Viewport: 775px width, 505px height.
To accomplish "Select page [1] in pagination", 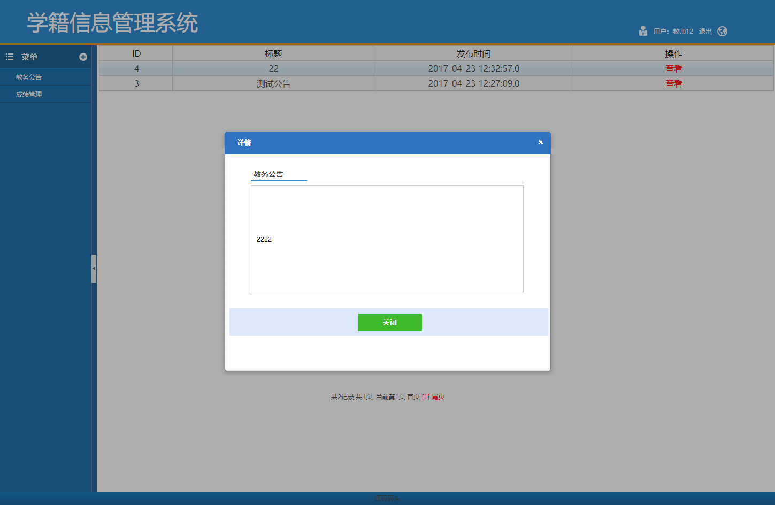I will click(x=426, y=397).
